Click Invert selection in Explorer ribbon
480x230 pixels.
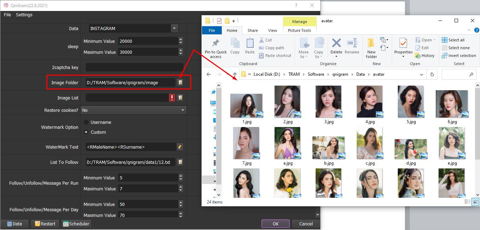[459, 56]
